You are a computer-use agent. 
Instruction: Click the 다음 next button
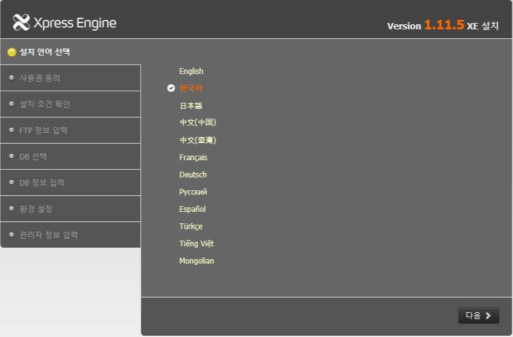click(478, 315)
